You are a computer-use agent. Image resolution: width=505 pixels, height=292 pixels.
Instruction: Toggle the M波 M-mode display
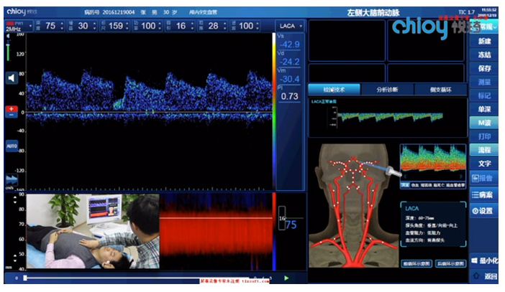[x=483, y=123]
